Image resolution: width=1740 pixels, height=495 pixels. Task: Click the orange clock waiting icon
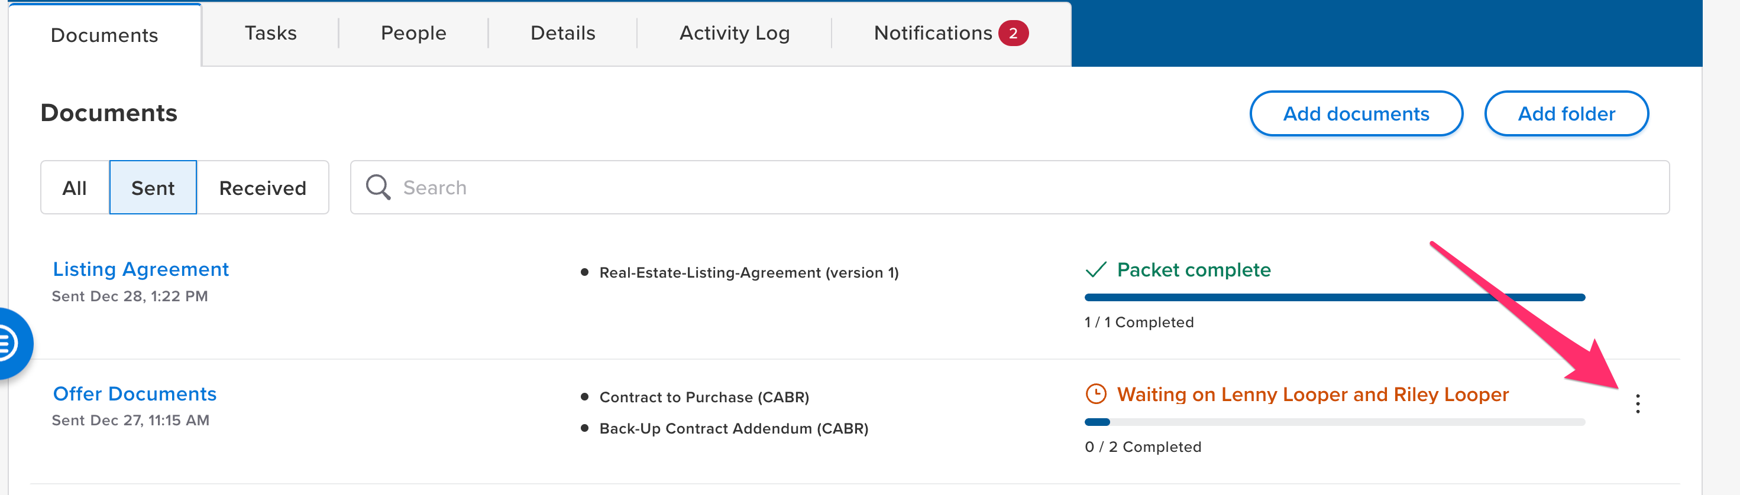[1095, 394]
